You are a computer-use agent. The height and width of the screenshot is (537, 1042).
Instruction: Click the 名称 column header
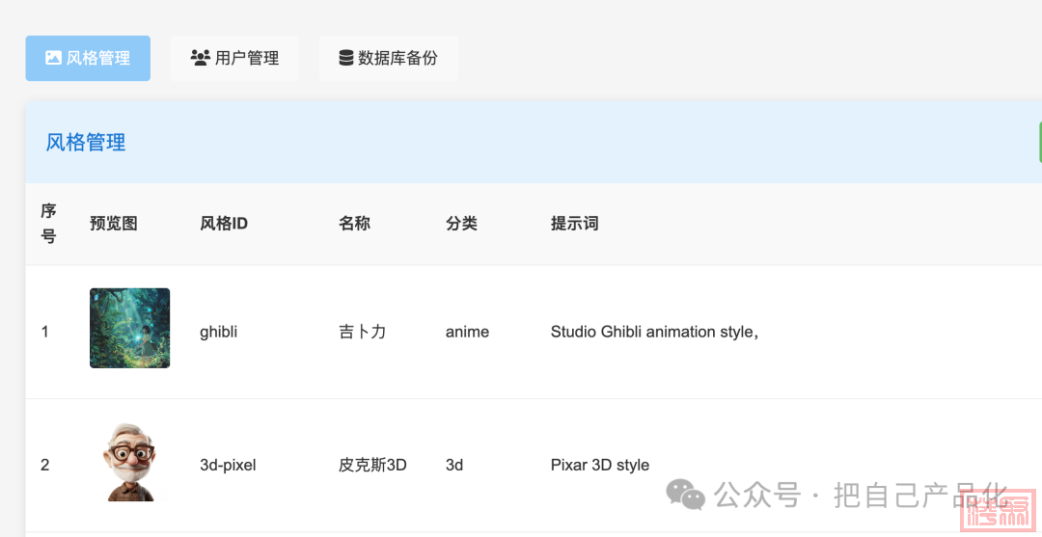click(x=354, y=224)
